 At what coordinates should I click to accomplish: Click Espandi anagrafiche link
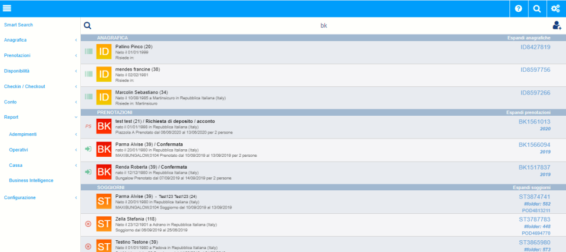coord(529,38)
